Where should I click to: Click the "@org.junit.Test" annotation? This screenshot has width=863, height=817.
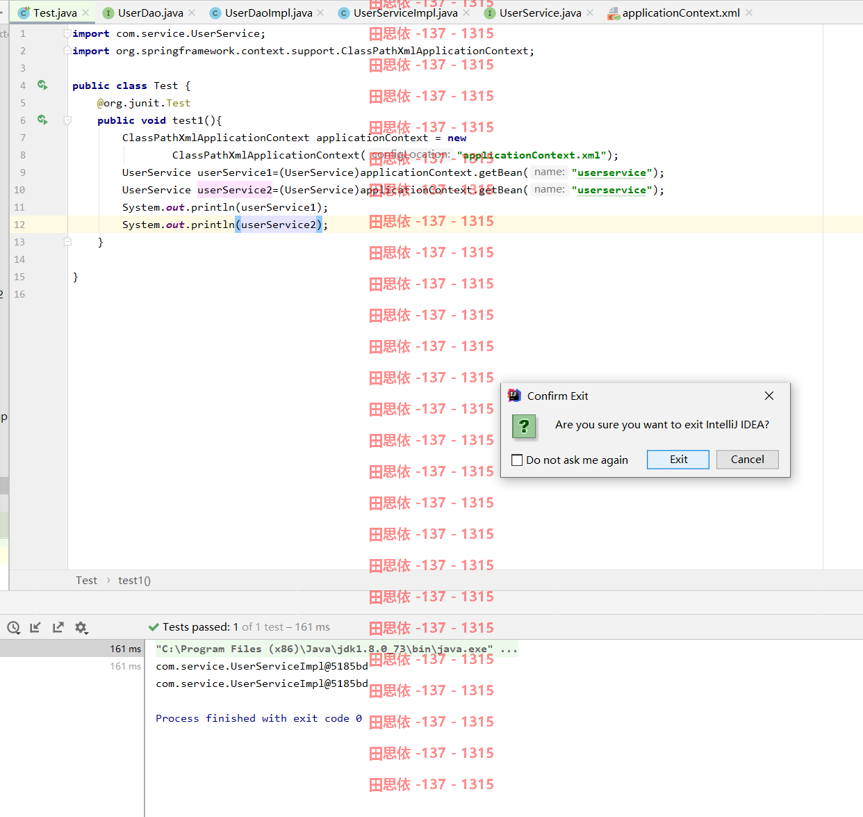[x=144, y=103]
